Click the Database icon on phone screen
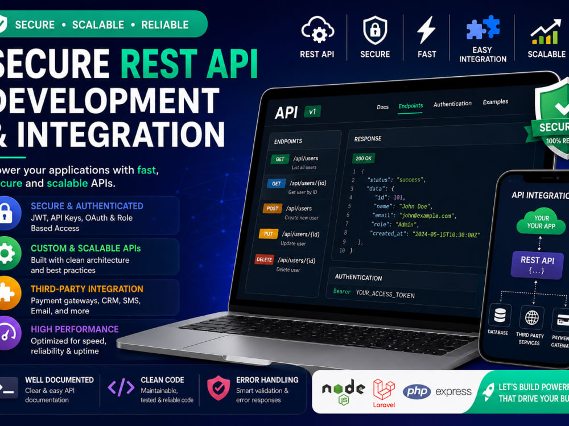569x426 pixels. point(500,316)
